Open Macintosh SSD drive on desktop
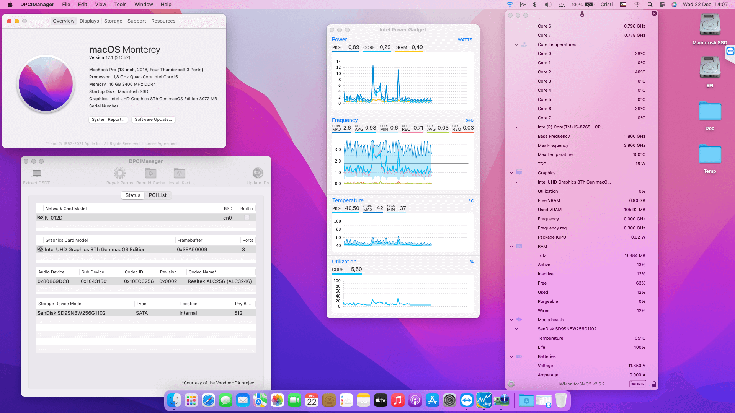The image size is (735, 413). click(x=710, y=25)
